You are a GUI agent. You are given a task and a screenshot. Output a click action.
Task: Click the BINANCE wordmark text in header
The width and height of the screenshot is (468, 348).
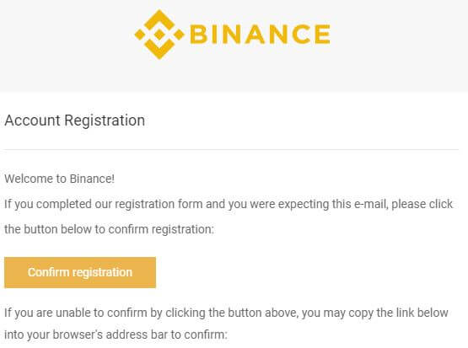[x=260, y=35]
